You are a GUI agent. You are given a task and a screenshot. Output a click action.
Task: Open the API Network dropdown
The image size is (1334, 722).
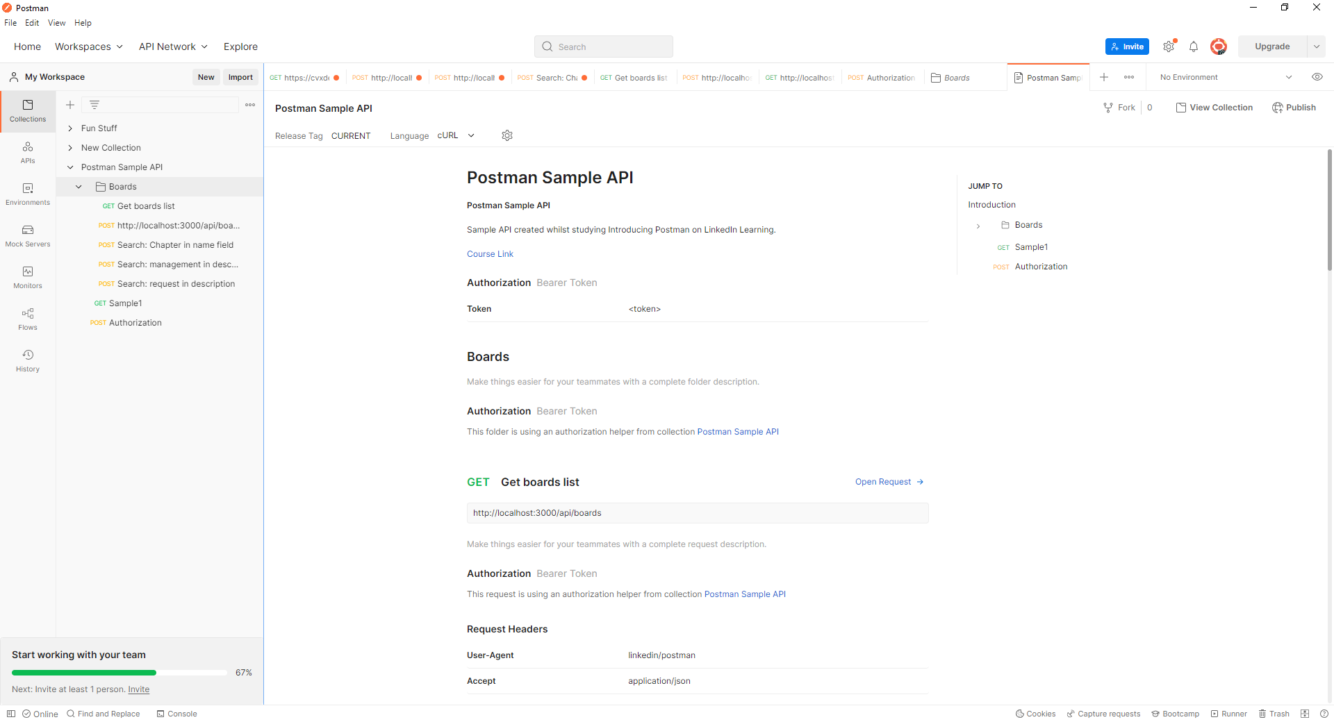173,47
